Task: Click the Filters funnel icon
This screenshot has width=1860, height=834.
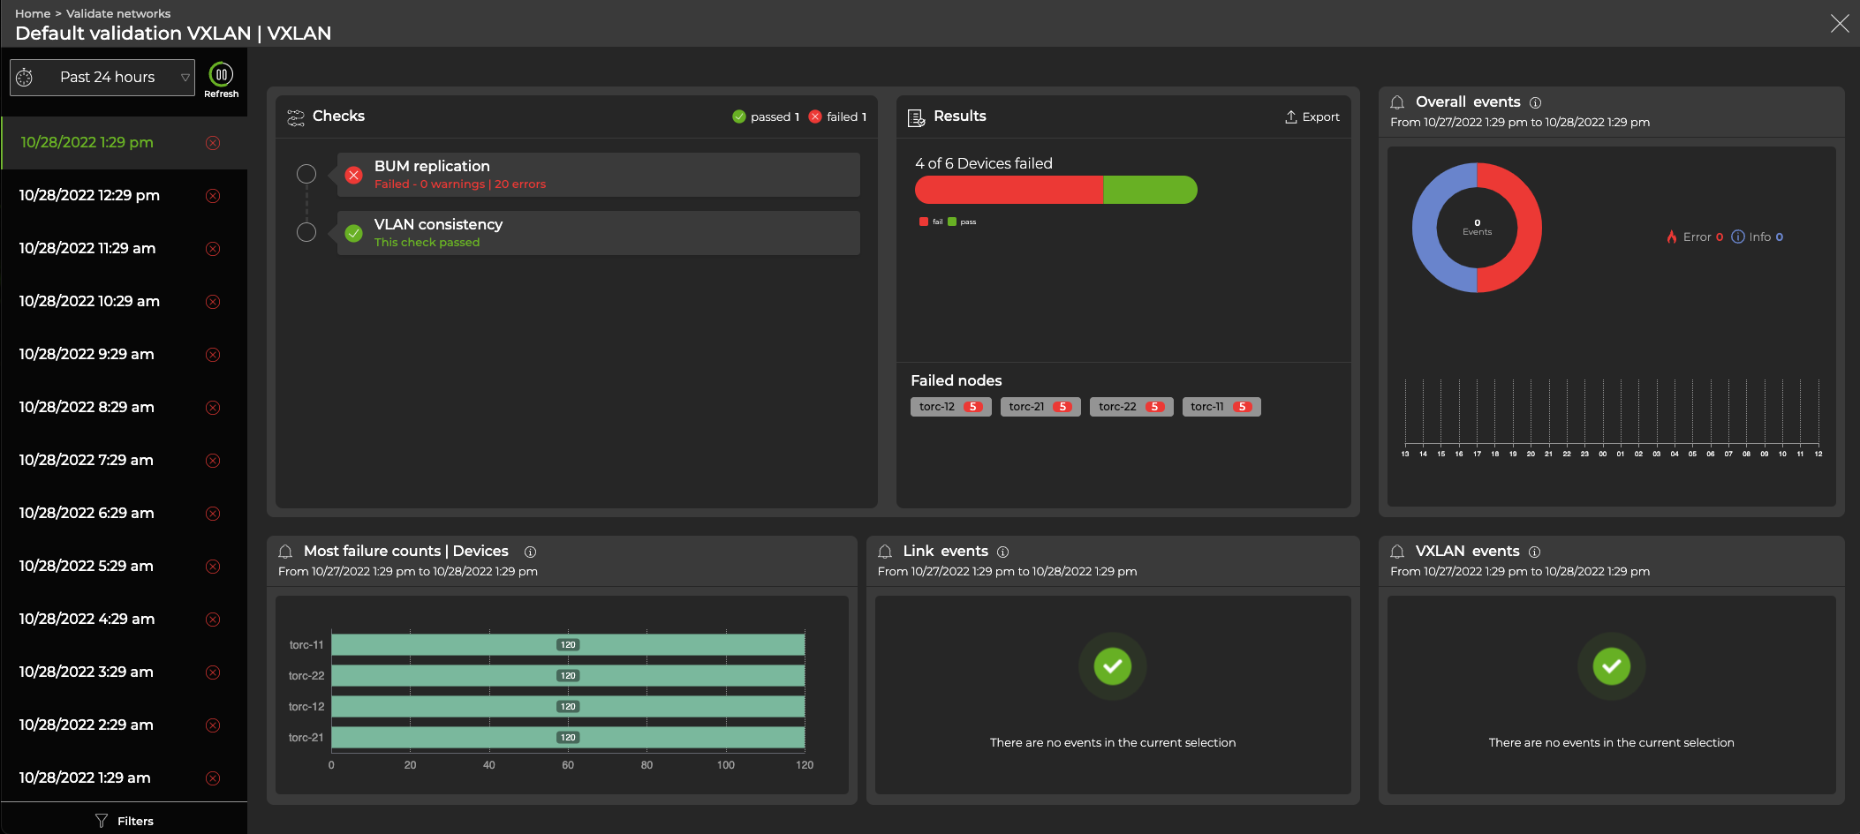Action: [102, 821]
